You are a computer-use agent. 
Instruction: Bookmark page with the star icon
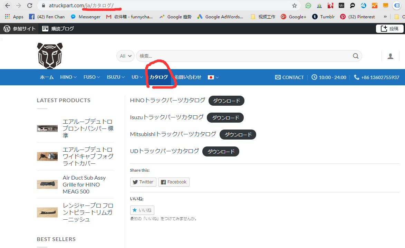pyautogui.click(x=295, y=6)
